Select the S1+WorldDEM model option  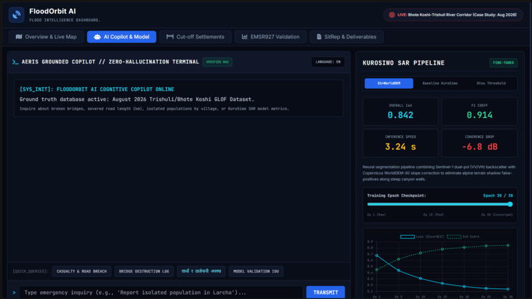pos(389,83)
